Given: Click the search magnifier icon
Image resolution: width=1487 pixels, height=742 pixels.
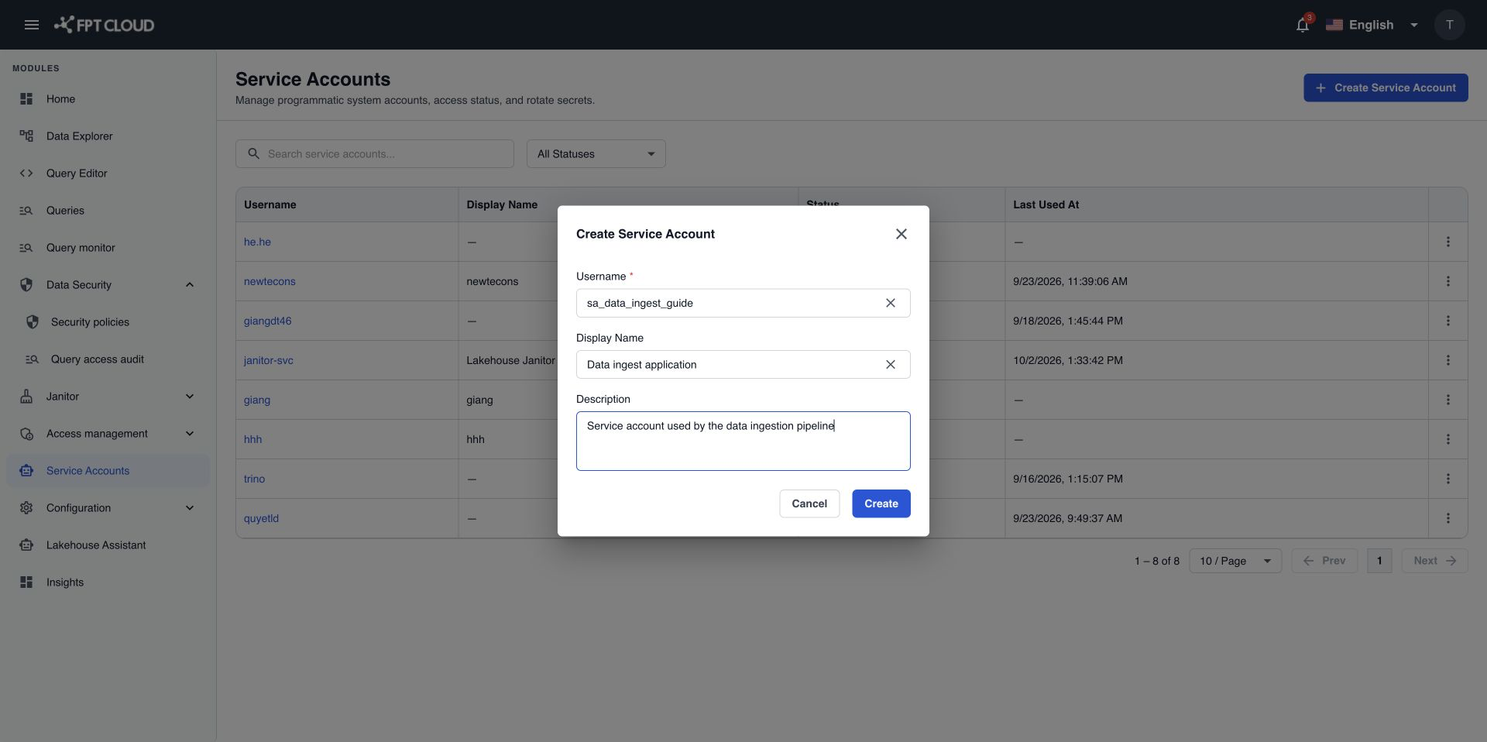Looking at the screenshot, I should click(x=253, y=154).
